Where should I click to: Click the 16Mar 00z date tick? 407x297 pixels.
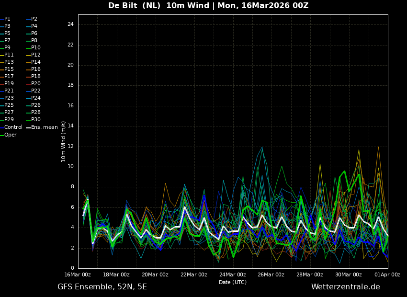78,275
